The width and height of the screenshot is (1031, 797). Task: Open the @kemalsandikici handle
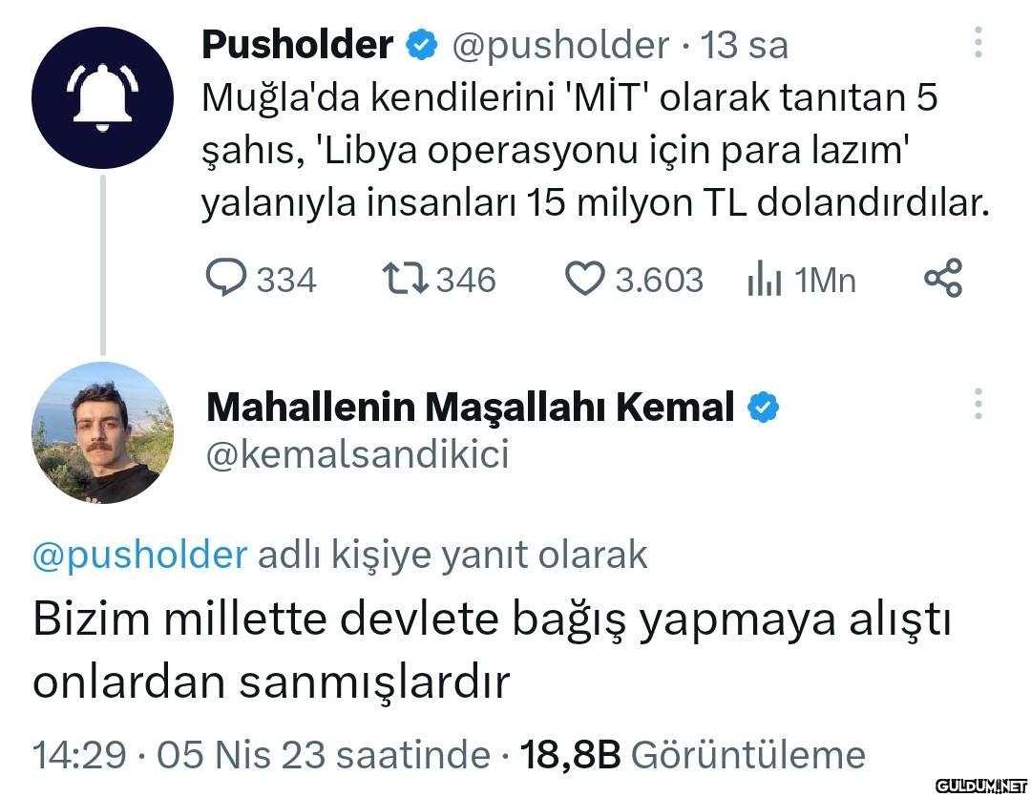pyautogui.click(x=358, y=455)
